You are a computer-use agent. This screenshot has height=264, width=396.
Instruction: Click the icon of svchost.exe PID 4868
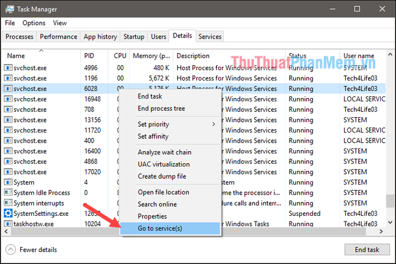pyautogui.click(x=8, y=161)
